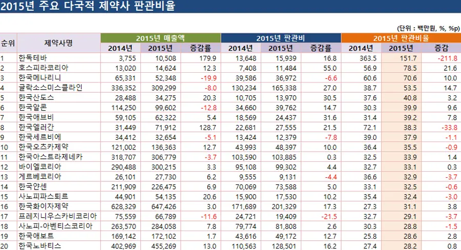Click the 순위 column header
This screenshot has height=250, width=461.
[8, 43]
